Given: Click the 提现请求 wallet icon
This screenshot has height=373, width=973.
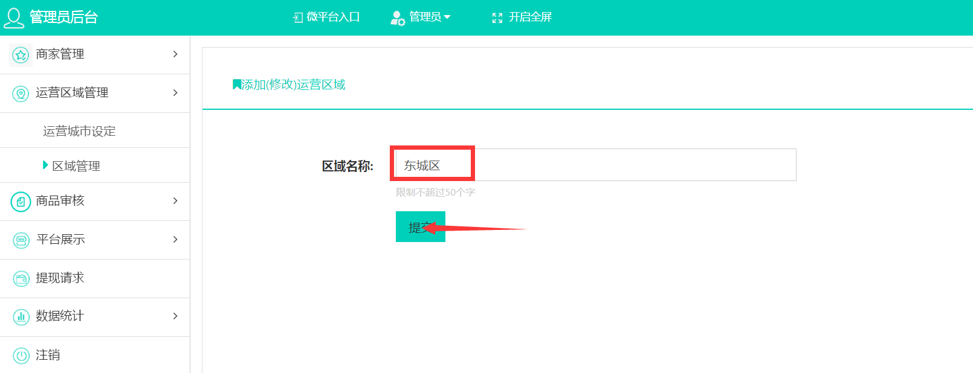Looking at the screenshot, I should [21, 279].
